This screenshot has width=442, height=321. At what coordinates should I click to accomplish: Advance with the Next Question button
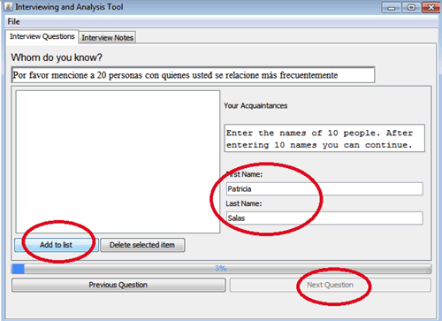coord(331,285)
